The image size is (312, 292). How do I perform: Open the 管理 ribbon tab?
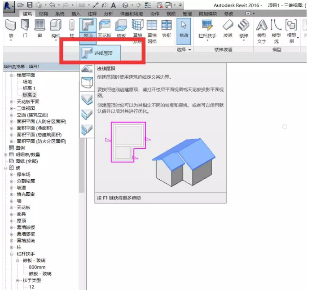coord(187,13)
